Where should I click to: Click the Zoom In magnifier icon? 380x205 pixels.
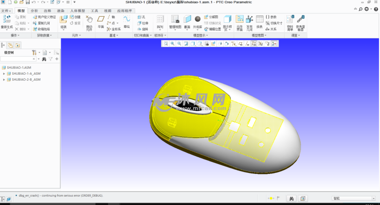172,44
